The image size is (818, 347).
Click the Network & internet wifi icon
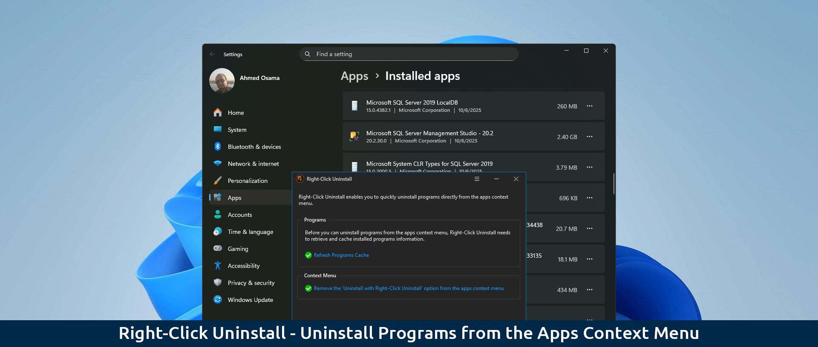[218, 163]
